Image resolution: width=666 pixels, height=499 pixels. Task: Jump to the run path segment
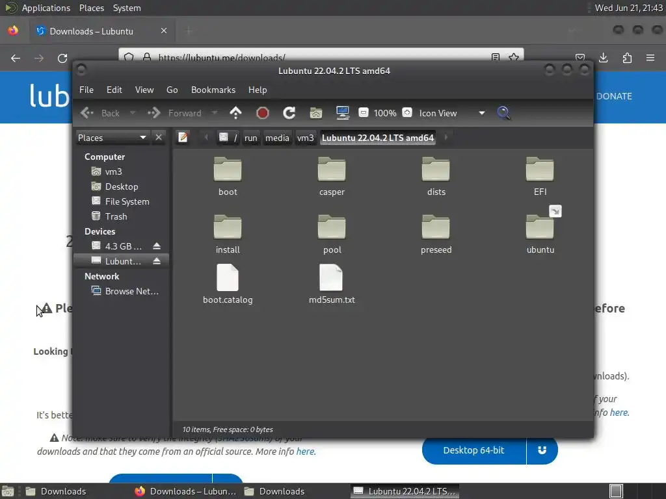(x=250, y=138)
